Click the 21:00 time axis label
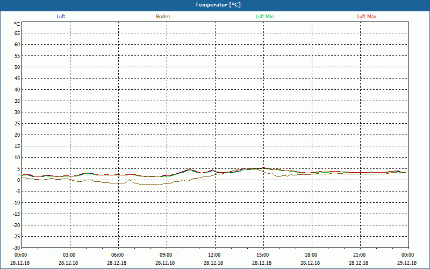The width and height of the screenshot is (430, 269). (359, 255)
